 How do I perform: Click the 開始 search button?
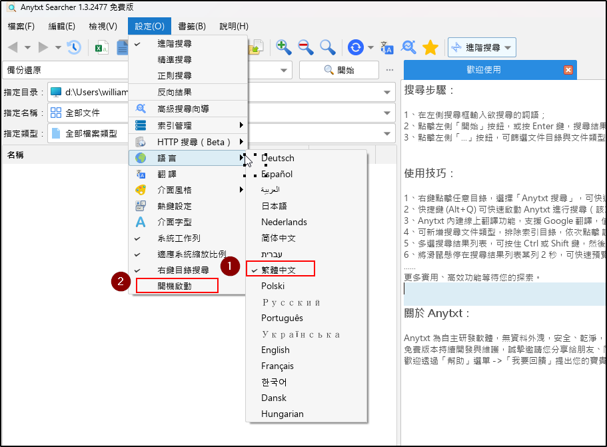[338, 70]
